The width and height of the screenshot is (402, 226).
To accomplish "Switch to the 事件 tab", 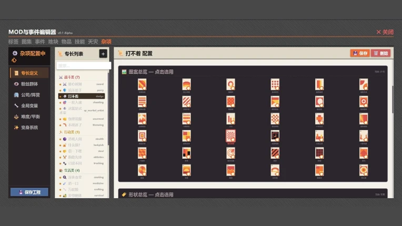I will coord(40,42).
